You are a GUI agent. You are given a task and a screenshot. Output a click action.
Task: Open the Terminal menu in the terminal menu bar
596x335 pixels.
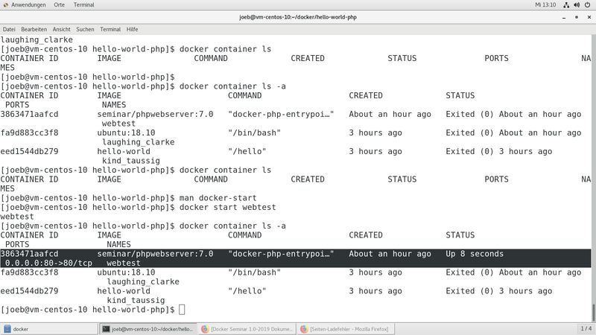point(110,29)
